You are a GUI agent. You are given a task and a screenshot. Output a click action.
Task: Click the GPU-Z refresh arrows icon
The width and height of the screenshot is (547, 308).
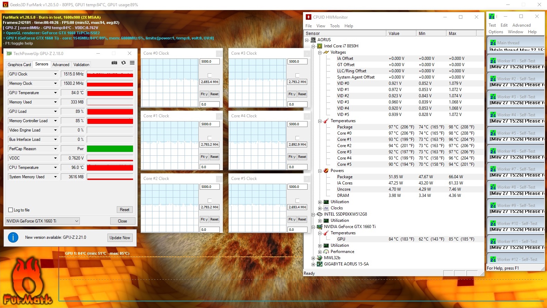(x=123, y=63)
